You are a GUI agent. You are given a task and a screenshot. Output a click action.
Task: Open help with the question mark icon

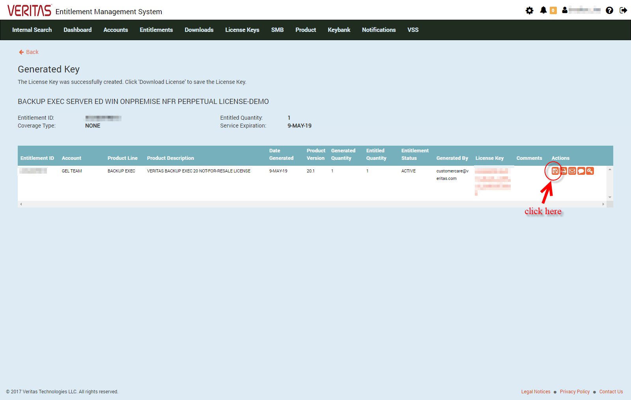coord(609,11)
